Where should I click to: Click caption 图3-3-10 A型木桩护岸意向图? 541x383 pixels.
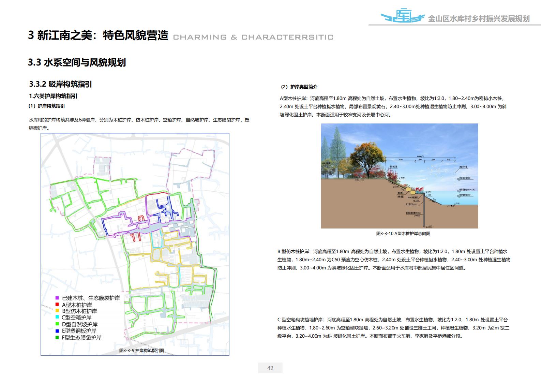403,234
